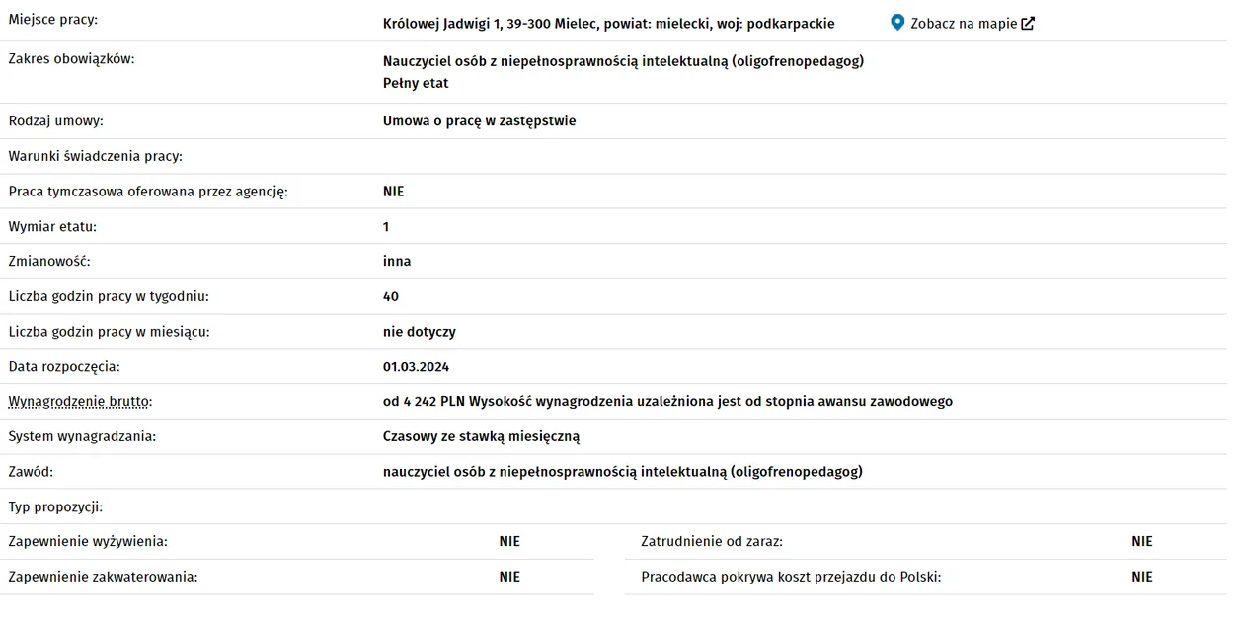1244x623 pixels.
Task: Click the "Pełny etat" text
Action: (x=416, y=83)
